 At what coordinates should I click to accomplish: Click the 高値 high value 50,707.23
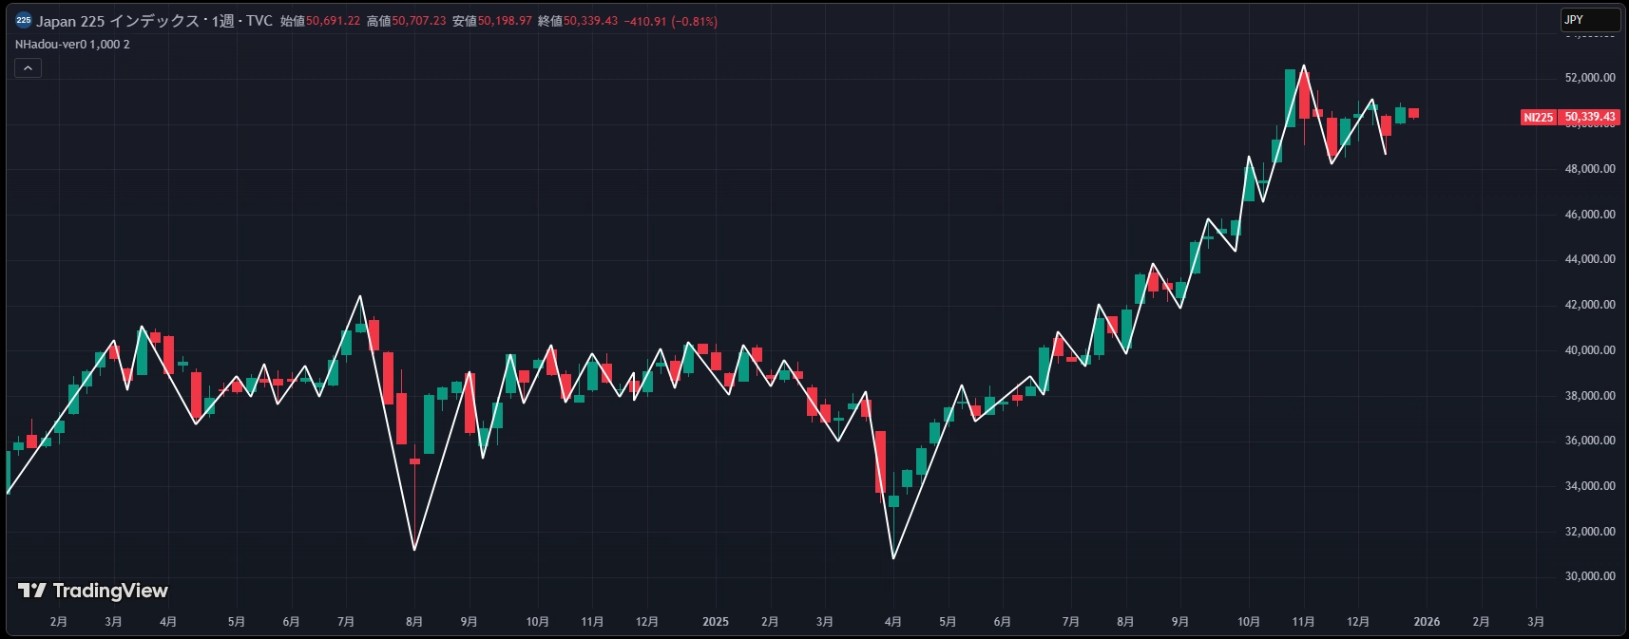point(419,21)
